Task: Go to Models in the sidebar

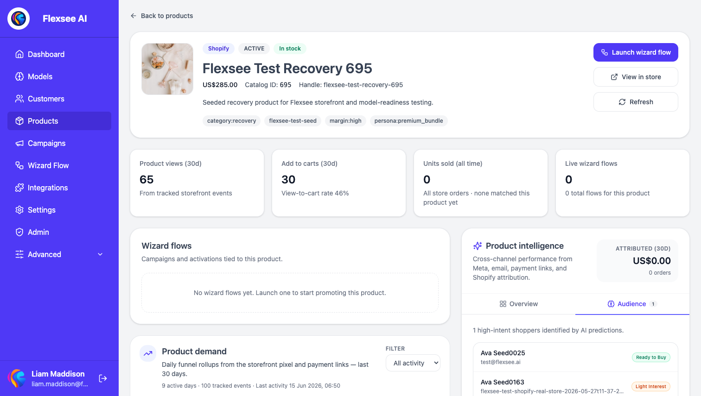Action: (x=59, y=76)
